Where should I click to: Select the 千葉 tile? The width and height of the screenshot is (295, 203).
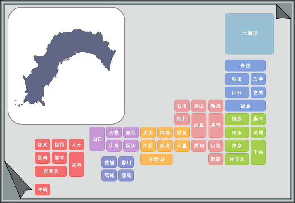coord(258,152)
